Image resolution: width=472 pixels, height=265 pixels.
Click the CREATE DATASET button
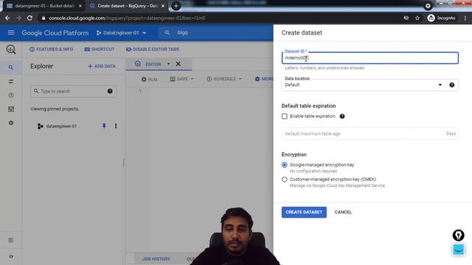[x=304, y=212]
